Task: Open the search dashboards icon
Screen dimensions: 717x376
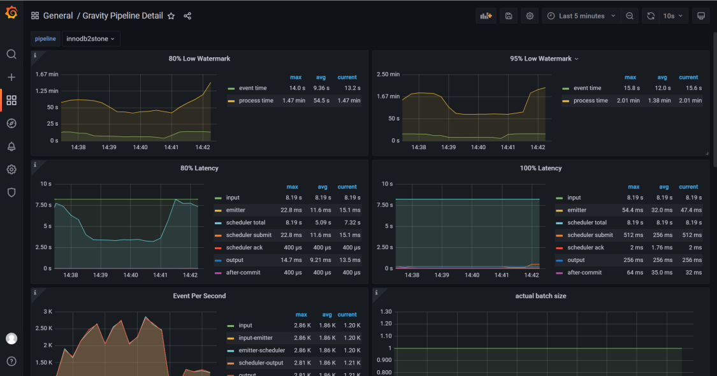Action: tap(11, 54)
